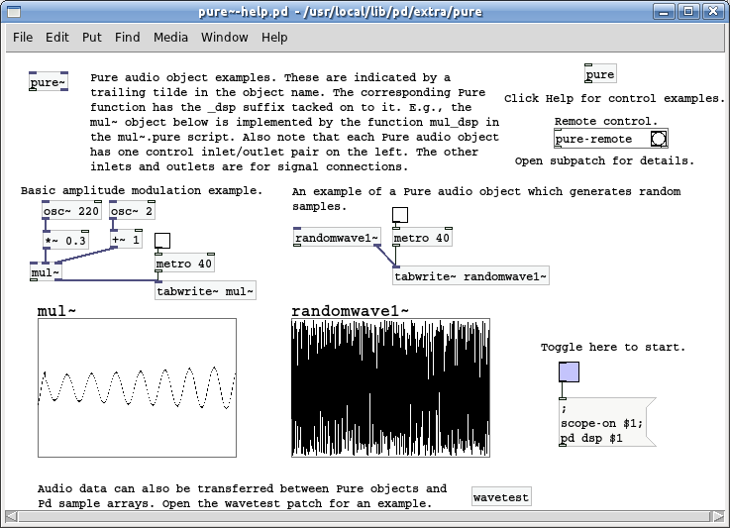This screenshot has height=528, width=730.
Task: Open the Help menu
Action: pyautogui.click(x=274, y=38)
